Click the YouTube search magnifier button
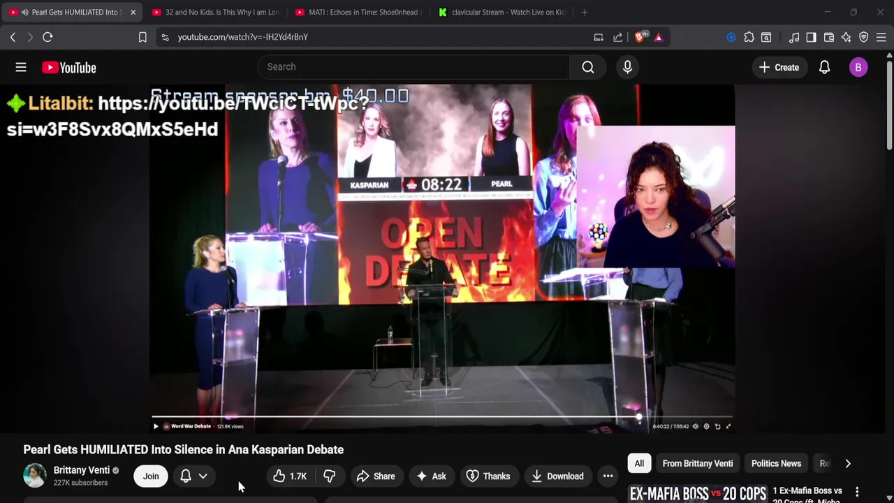The image size is (894, 503). 588,67
